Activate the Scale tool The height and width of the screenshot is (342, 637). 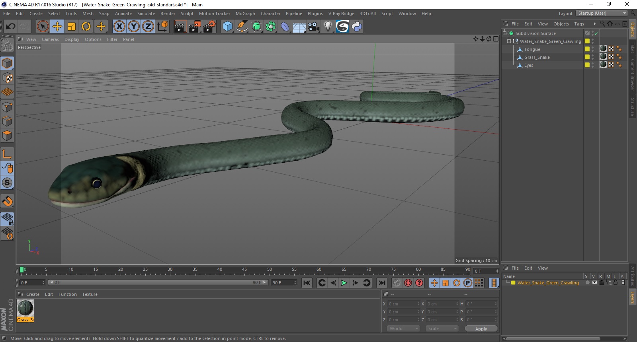click(x=72, y=27)
